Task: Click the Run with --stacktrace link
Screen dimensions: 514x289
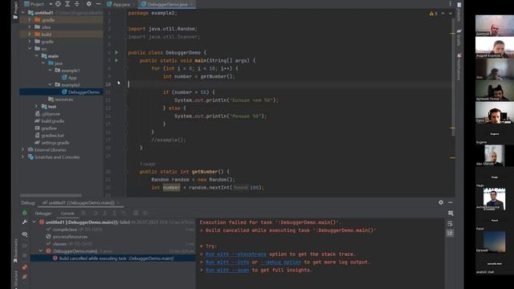Action: [x=235, y=254]
